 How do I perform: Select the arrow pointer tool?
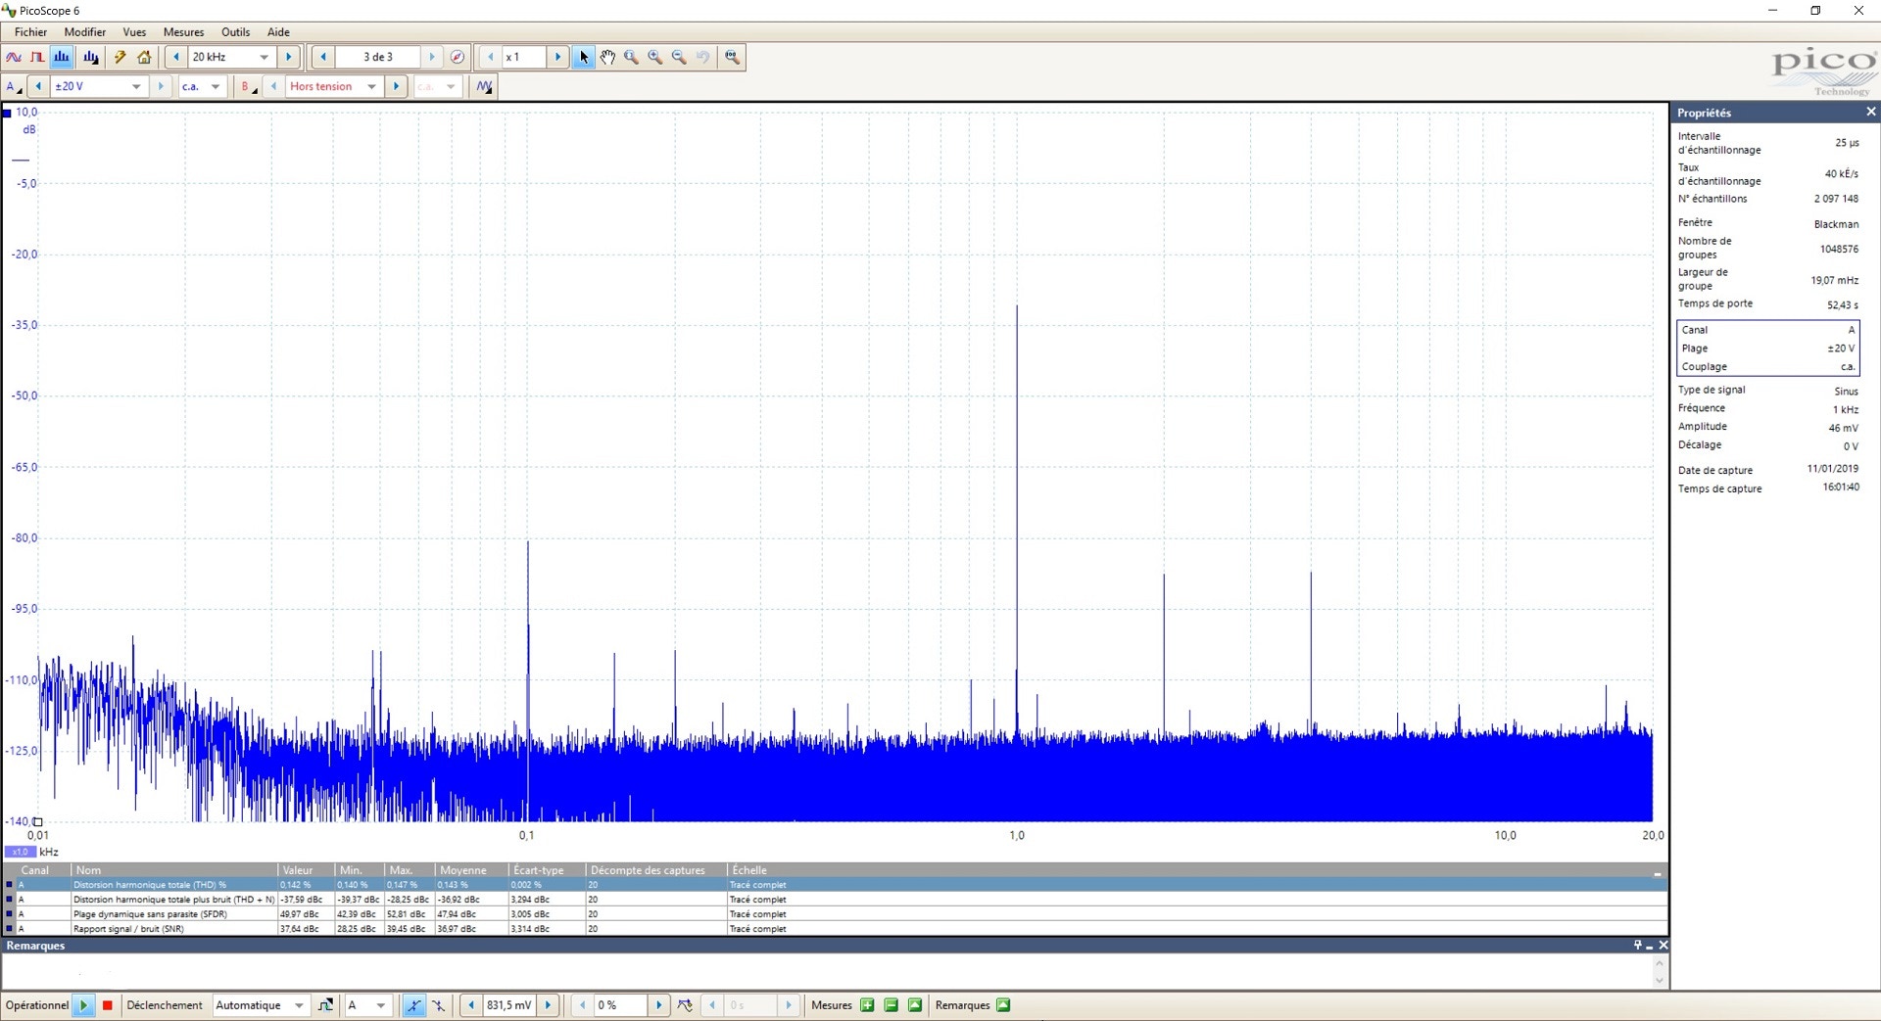[584, 57]
